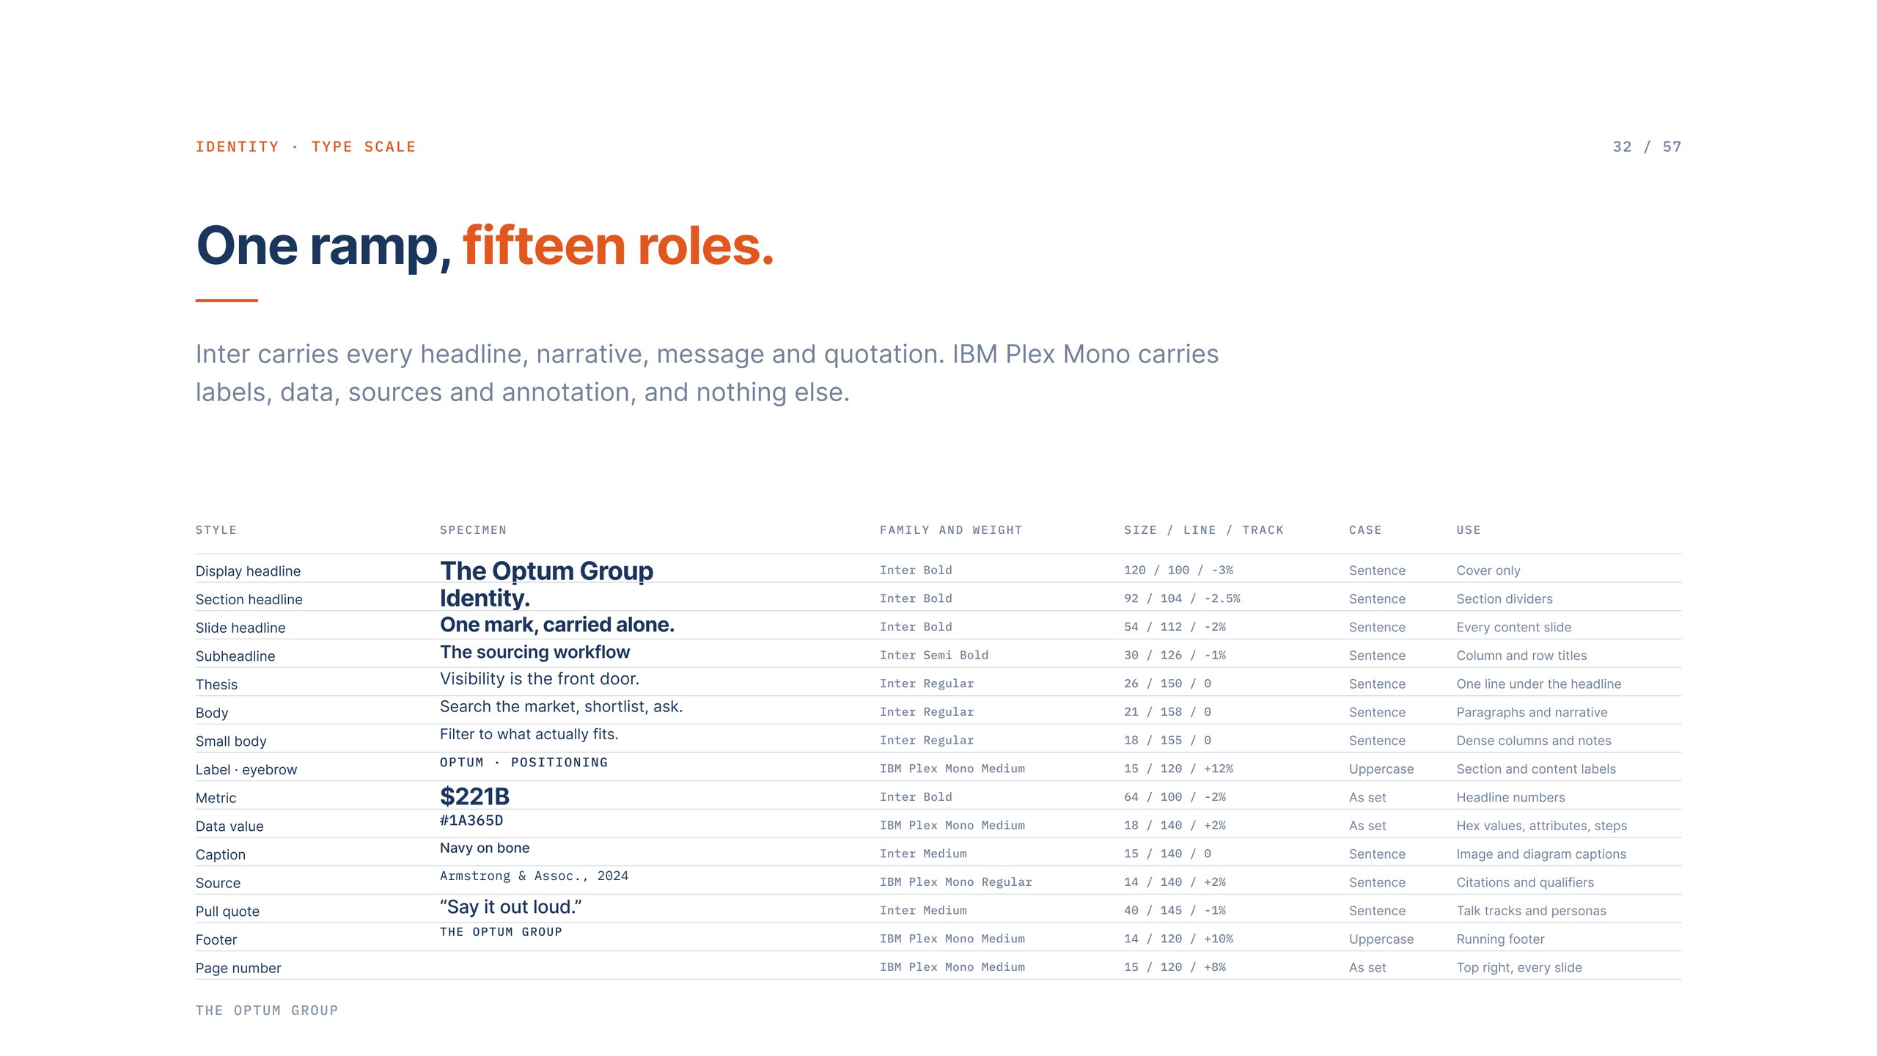The width and height of the screenshot is (1877, 1056).
Task: Click the size value '54 / 112 / -2%'
Action: click(x=1175, y=628)
